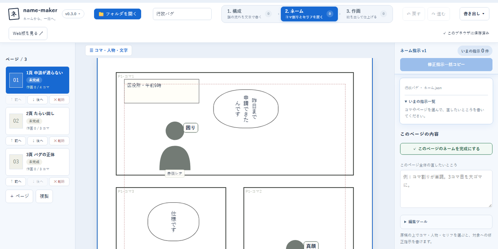Click the 真顔 expression tag
The height and width of the screenshot is (249, 498).
pos(311,246)
